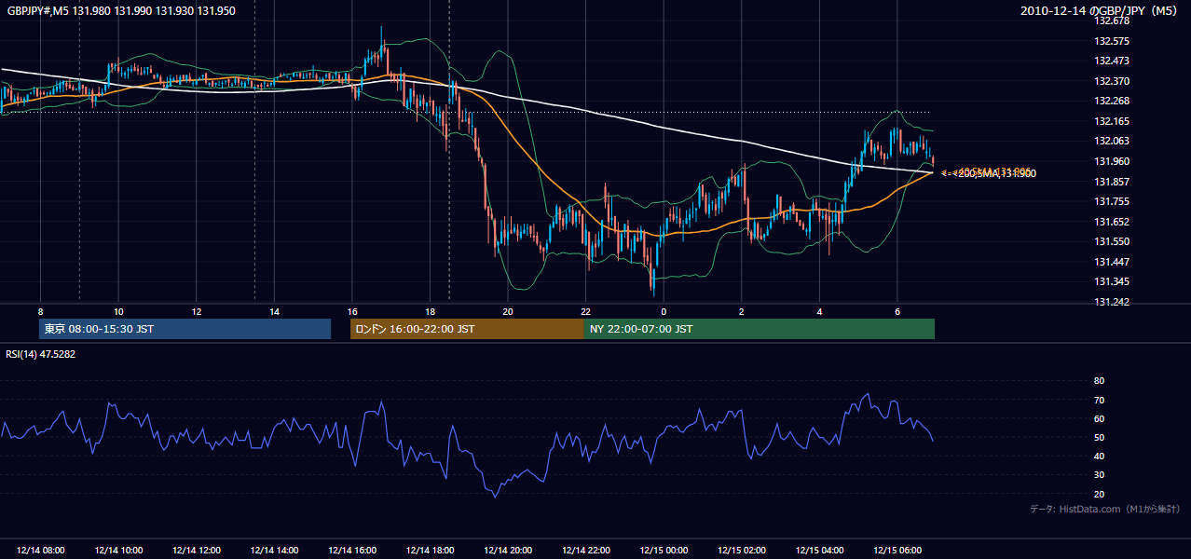
Task: Click price axis label 131.857
Action: (1110, 181)
